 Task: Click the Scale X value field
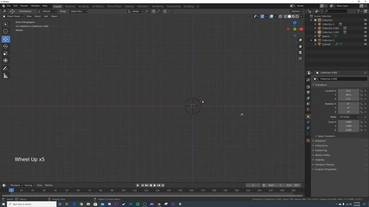(x=348, y=122)
